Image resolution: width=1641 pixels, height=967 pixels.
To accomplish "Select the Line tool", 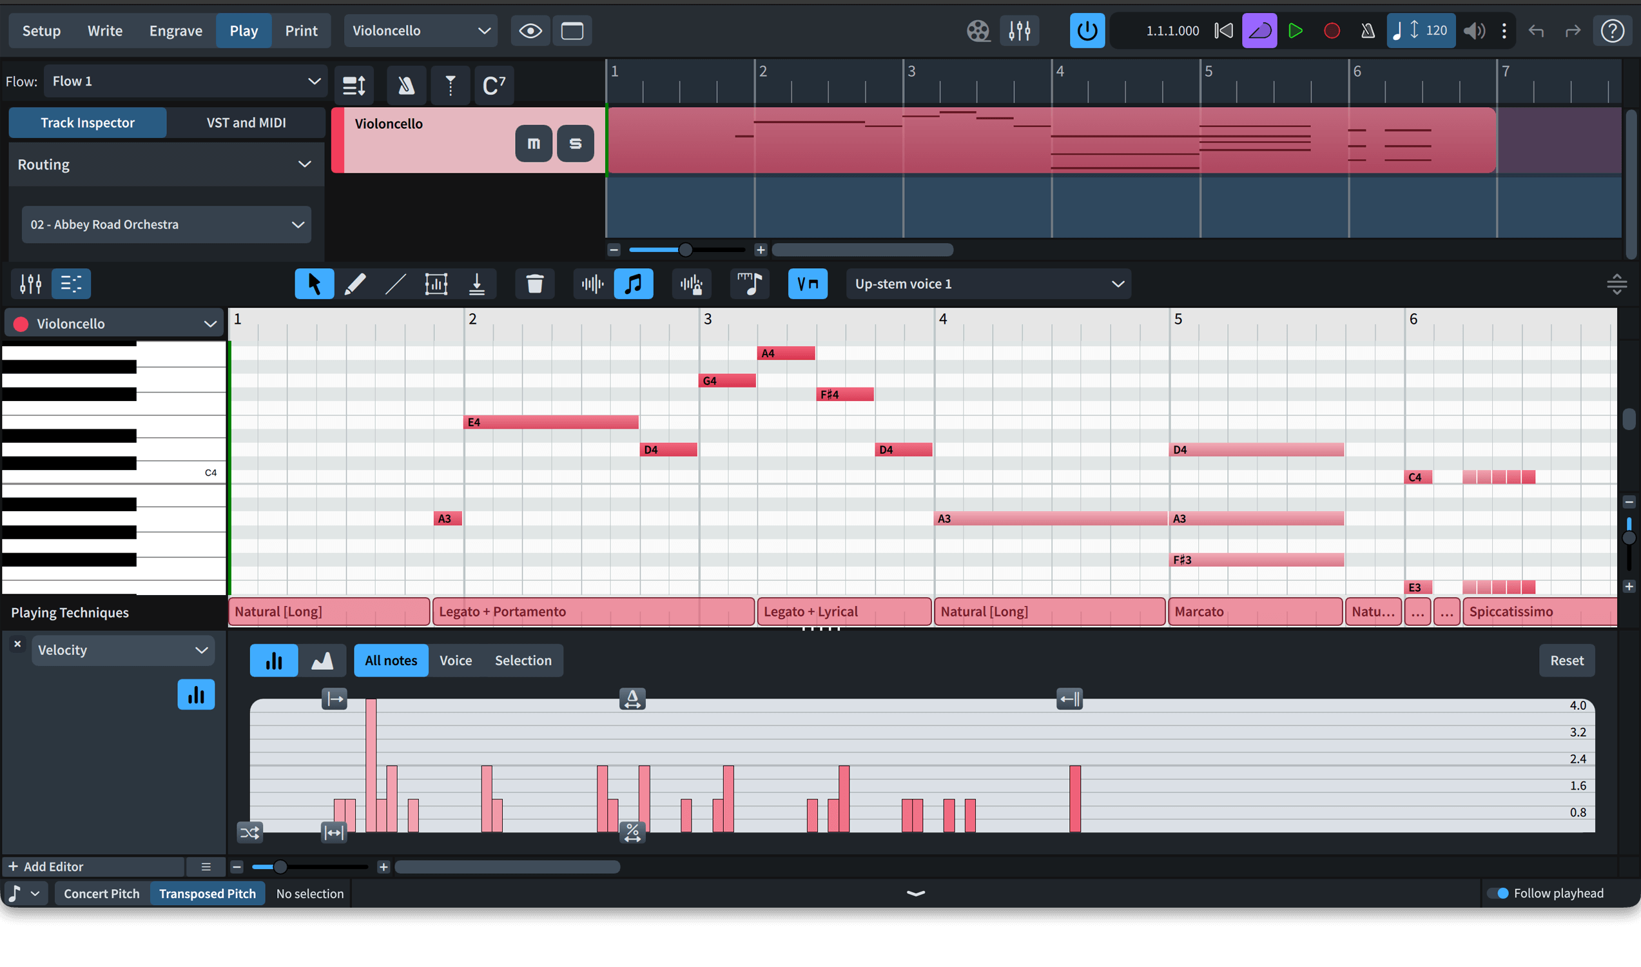I will point(396,284).
